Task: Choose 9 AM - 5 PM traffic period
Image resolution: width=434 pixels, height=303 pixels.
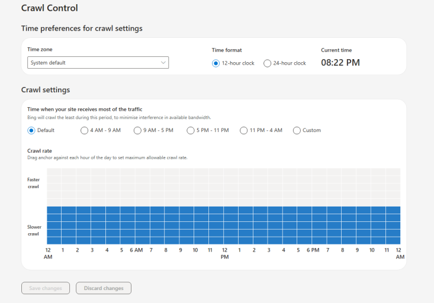Action: pyautogui.click(x=137, y=130)
